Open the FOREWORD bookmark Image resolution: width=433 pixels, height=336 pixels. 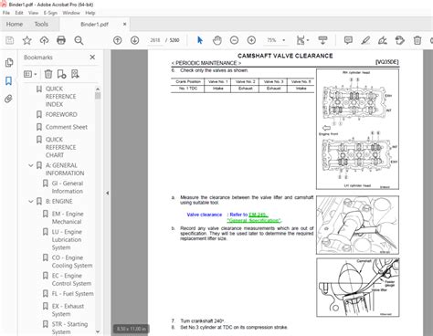point(61,114)
